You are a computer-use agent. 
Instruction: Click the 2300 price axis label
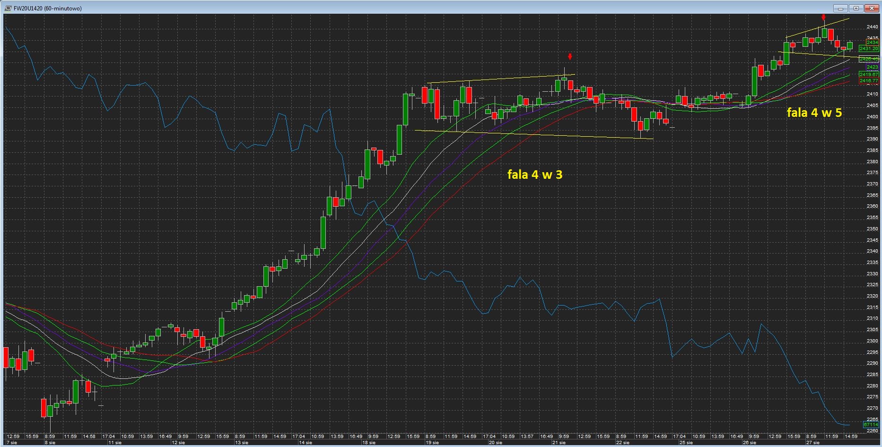(872, 341)
